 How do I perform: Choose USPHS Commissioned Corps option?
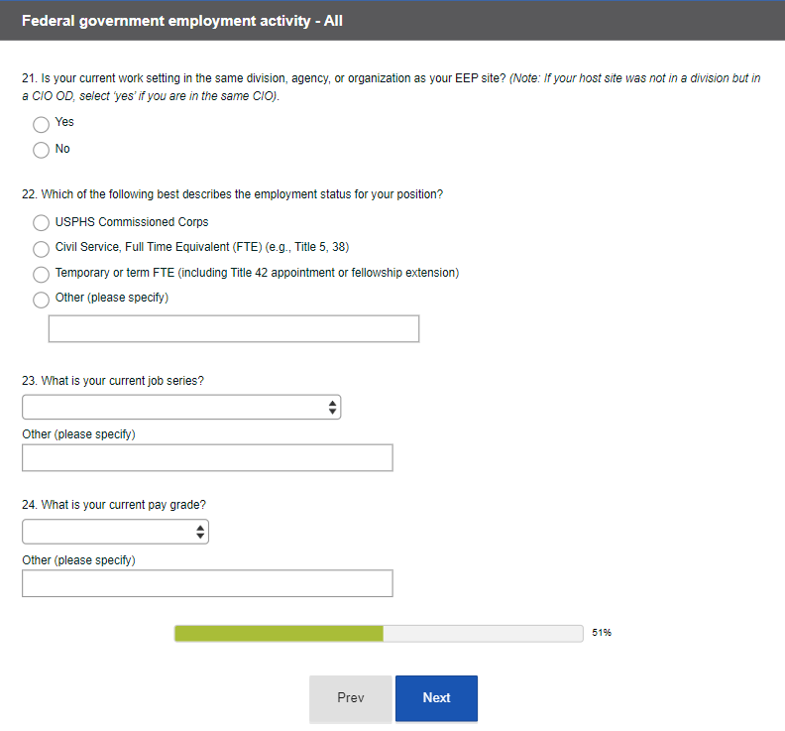click(41, 223)
